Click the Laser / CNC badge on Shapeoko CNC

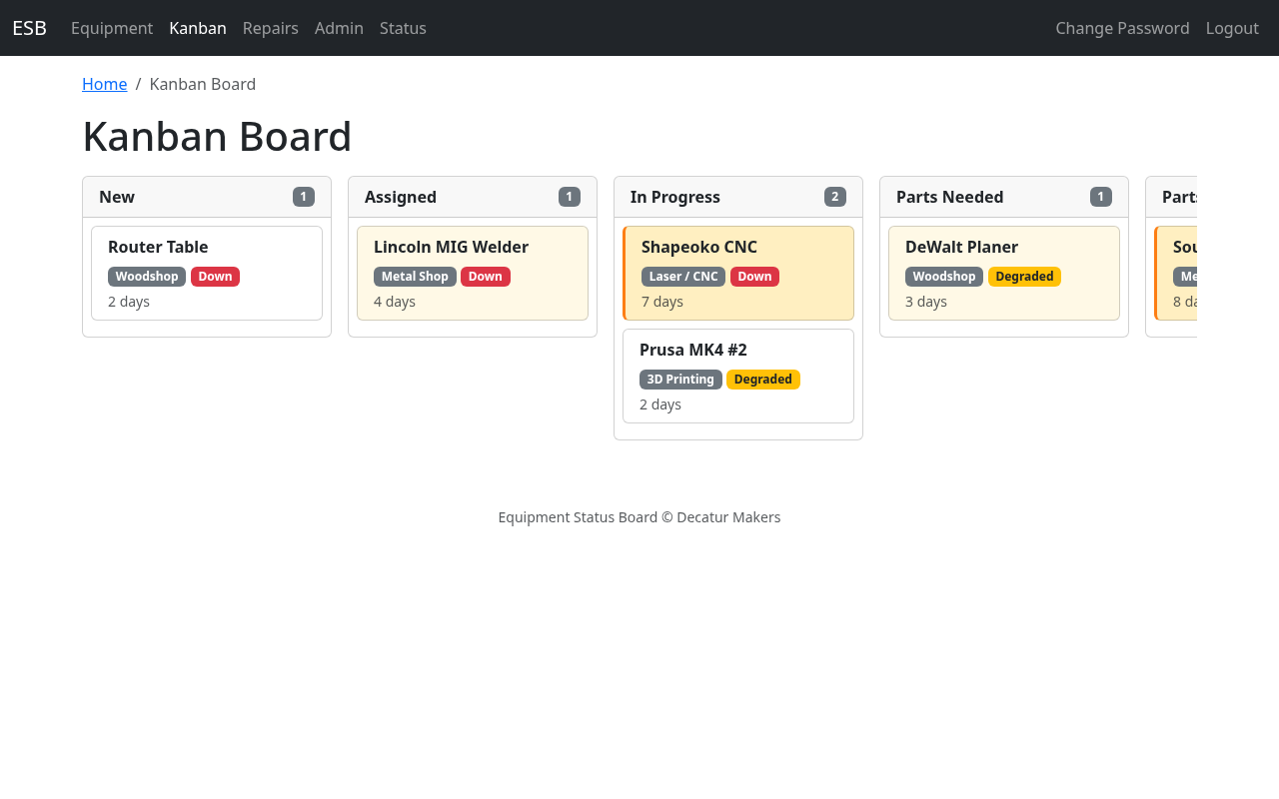[682, 277]
